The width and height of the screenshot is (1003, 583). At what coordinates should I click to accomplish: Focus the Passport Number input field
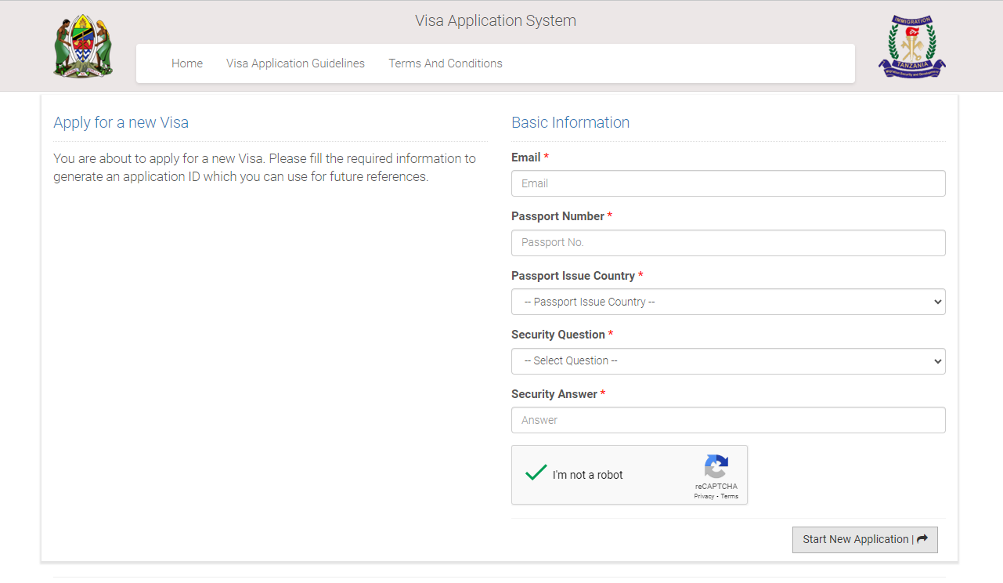(x=728, y=243)
